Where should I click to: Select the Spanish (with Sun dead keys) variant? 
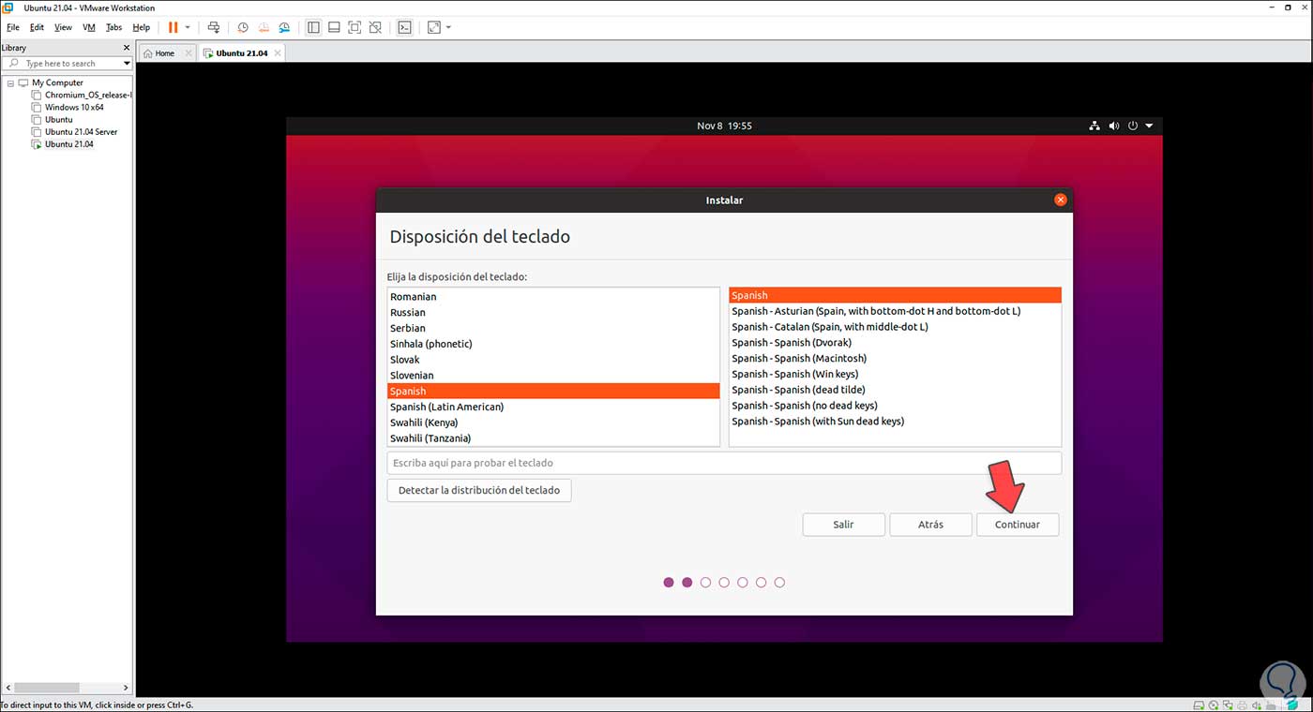click(x=895, y=422)
